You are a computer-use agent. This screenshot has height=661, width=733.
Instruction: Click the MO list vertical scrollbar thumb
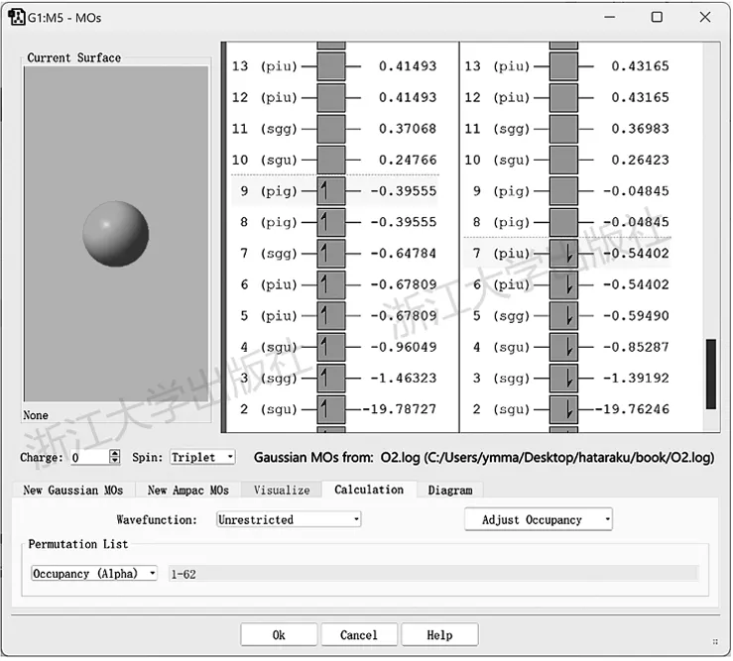[x=711, y=375]
